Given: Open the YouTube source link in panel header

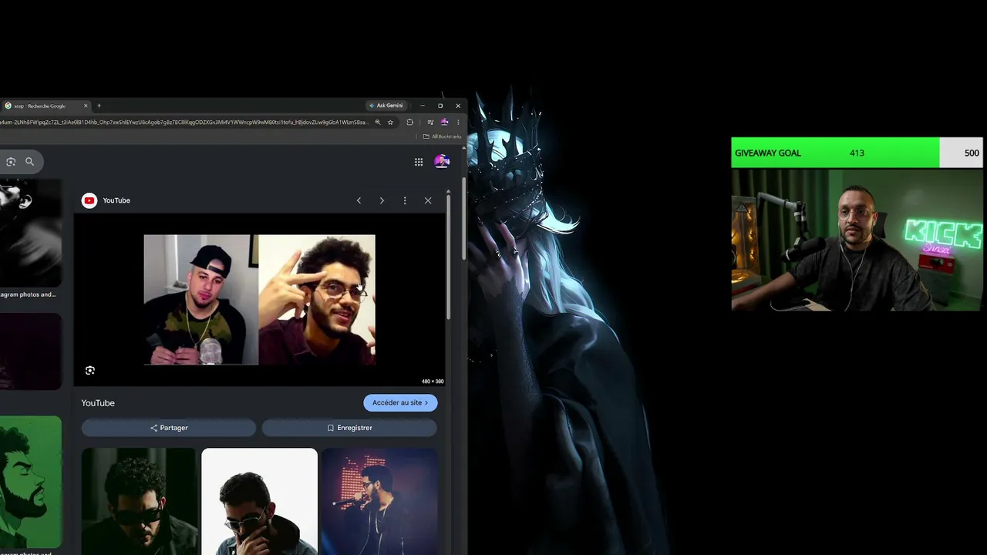Looking at the screenshot, I should click(116, 200).
